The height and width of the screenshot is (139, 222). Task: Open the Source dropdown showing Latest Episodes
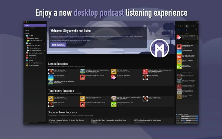pyautogui.click(x=190, y=116)
